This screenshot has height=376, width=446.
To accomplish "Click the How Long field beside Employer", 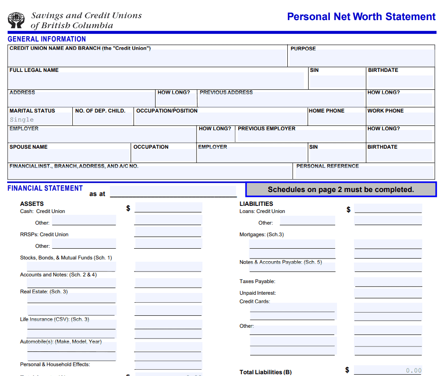I will (216, 136).
